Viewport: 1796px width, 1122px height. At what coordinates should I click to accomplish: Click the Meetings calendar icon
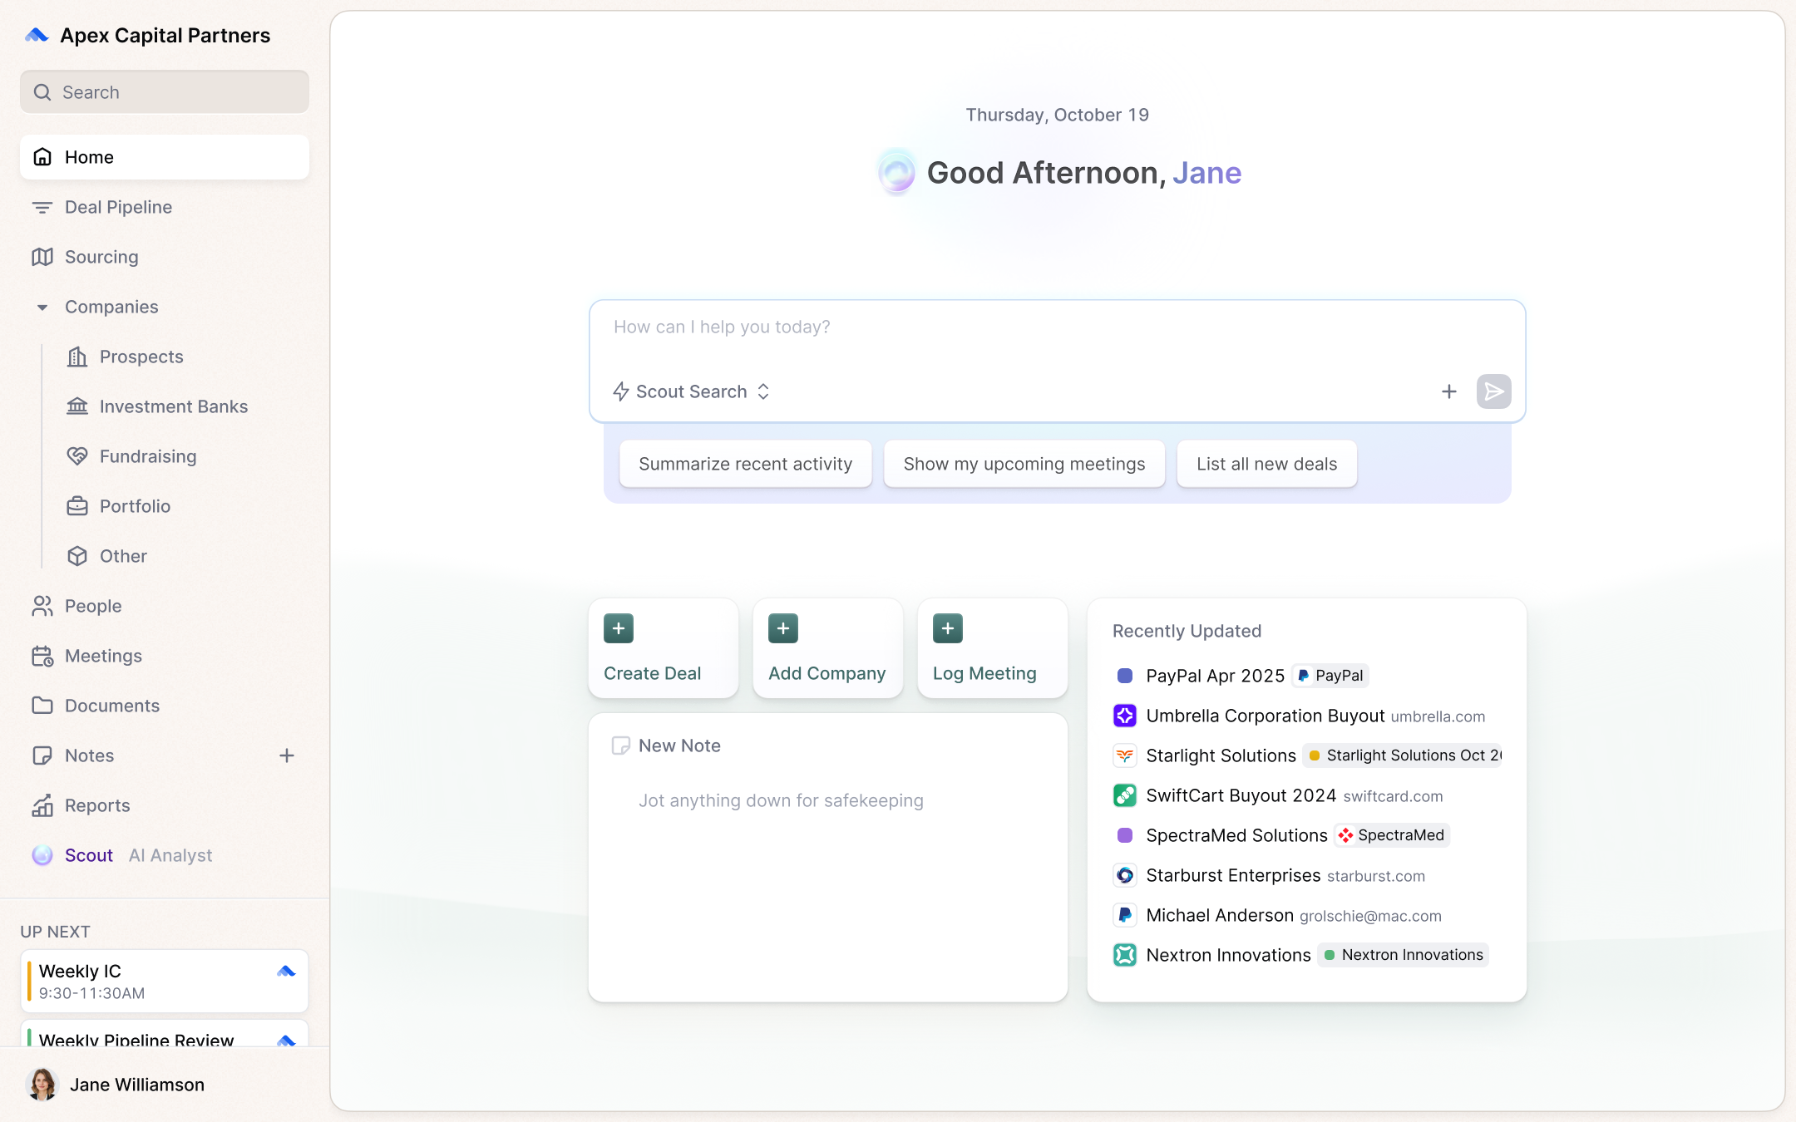[42, 655]
